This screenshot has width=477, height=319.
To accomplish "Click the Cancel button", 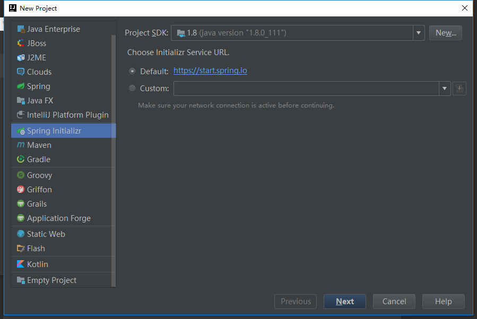I will (x=394, y=302).
